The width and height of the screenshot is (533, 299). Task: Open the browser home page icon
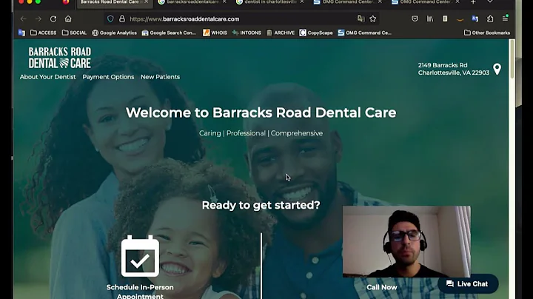click(x=68, y=19)
